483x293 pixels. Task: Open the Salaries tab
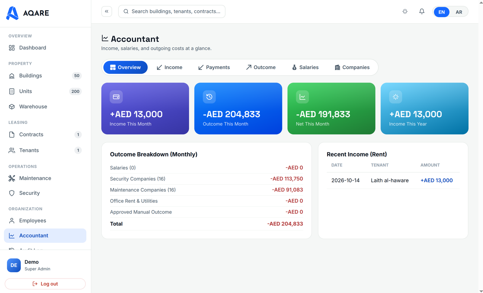tap(305, 67)
